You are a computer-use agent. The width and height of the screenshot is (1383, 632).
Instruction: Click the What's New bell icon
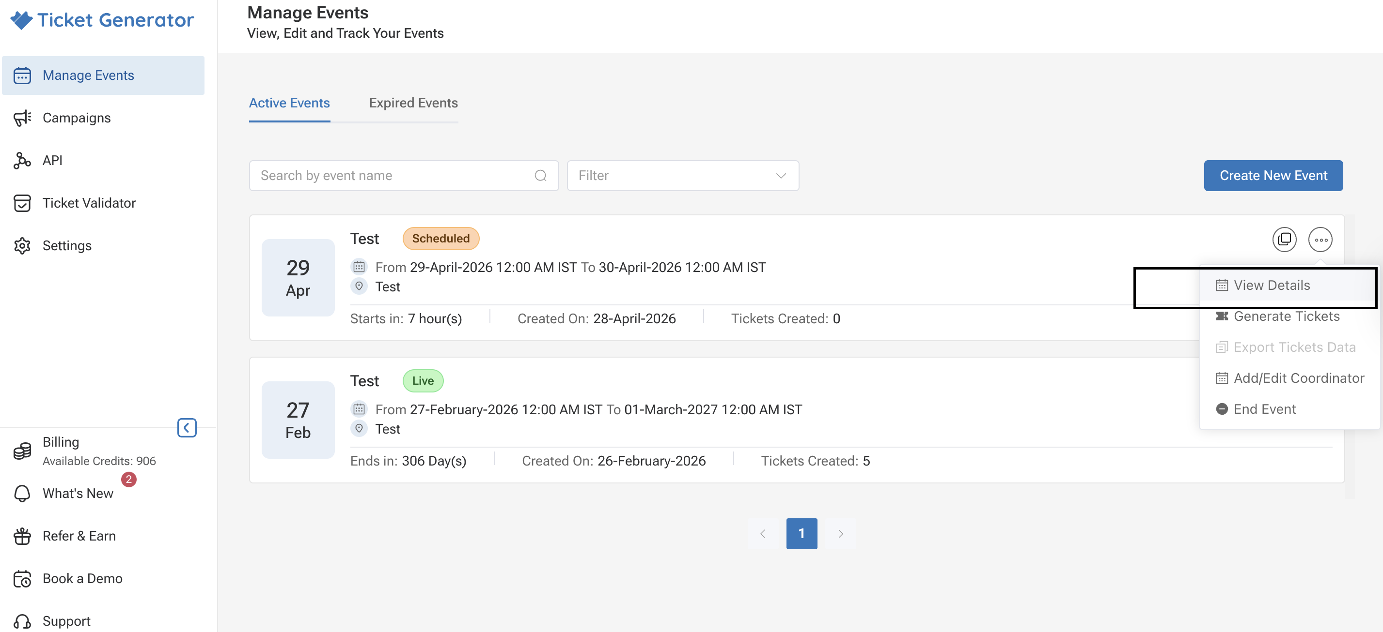pyautogui.click(x=22, y=493)
